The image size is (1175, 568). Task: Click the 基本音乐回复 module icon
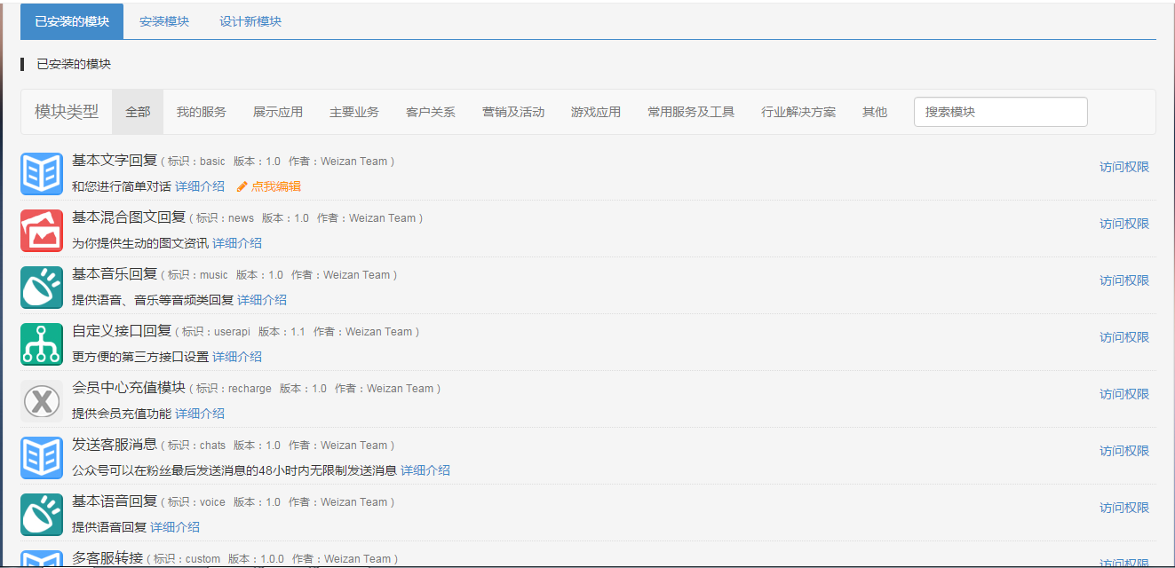42,287
